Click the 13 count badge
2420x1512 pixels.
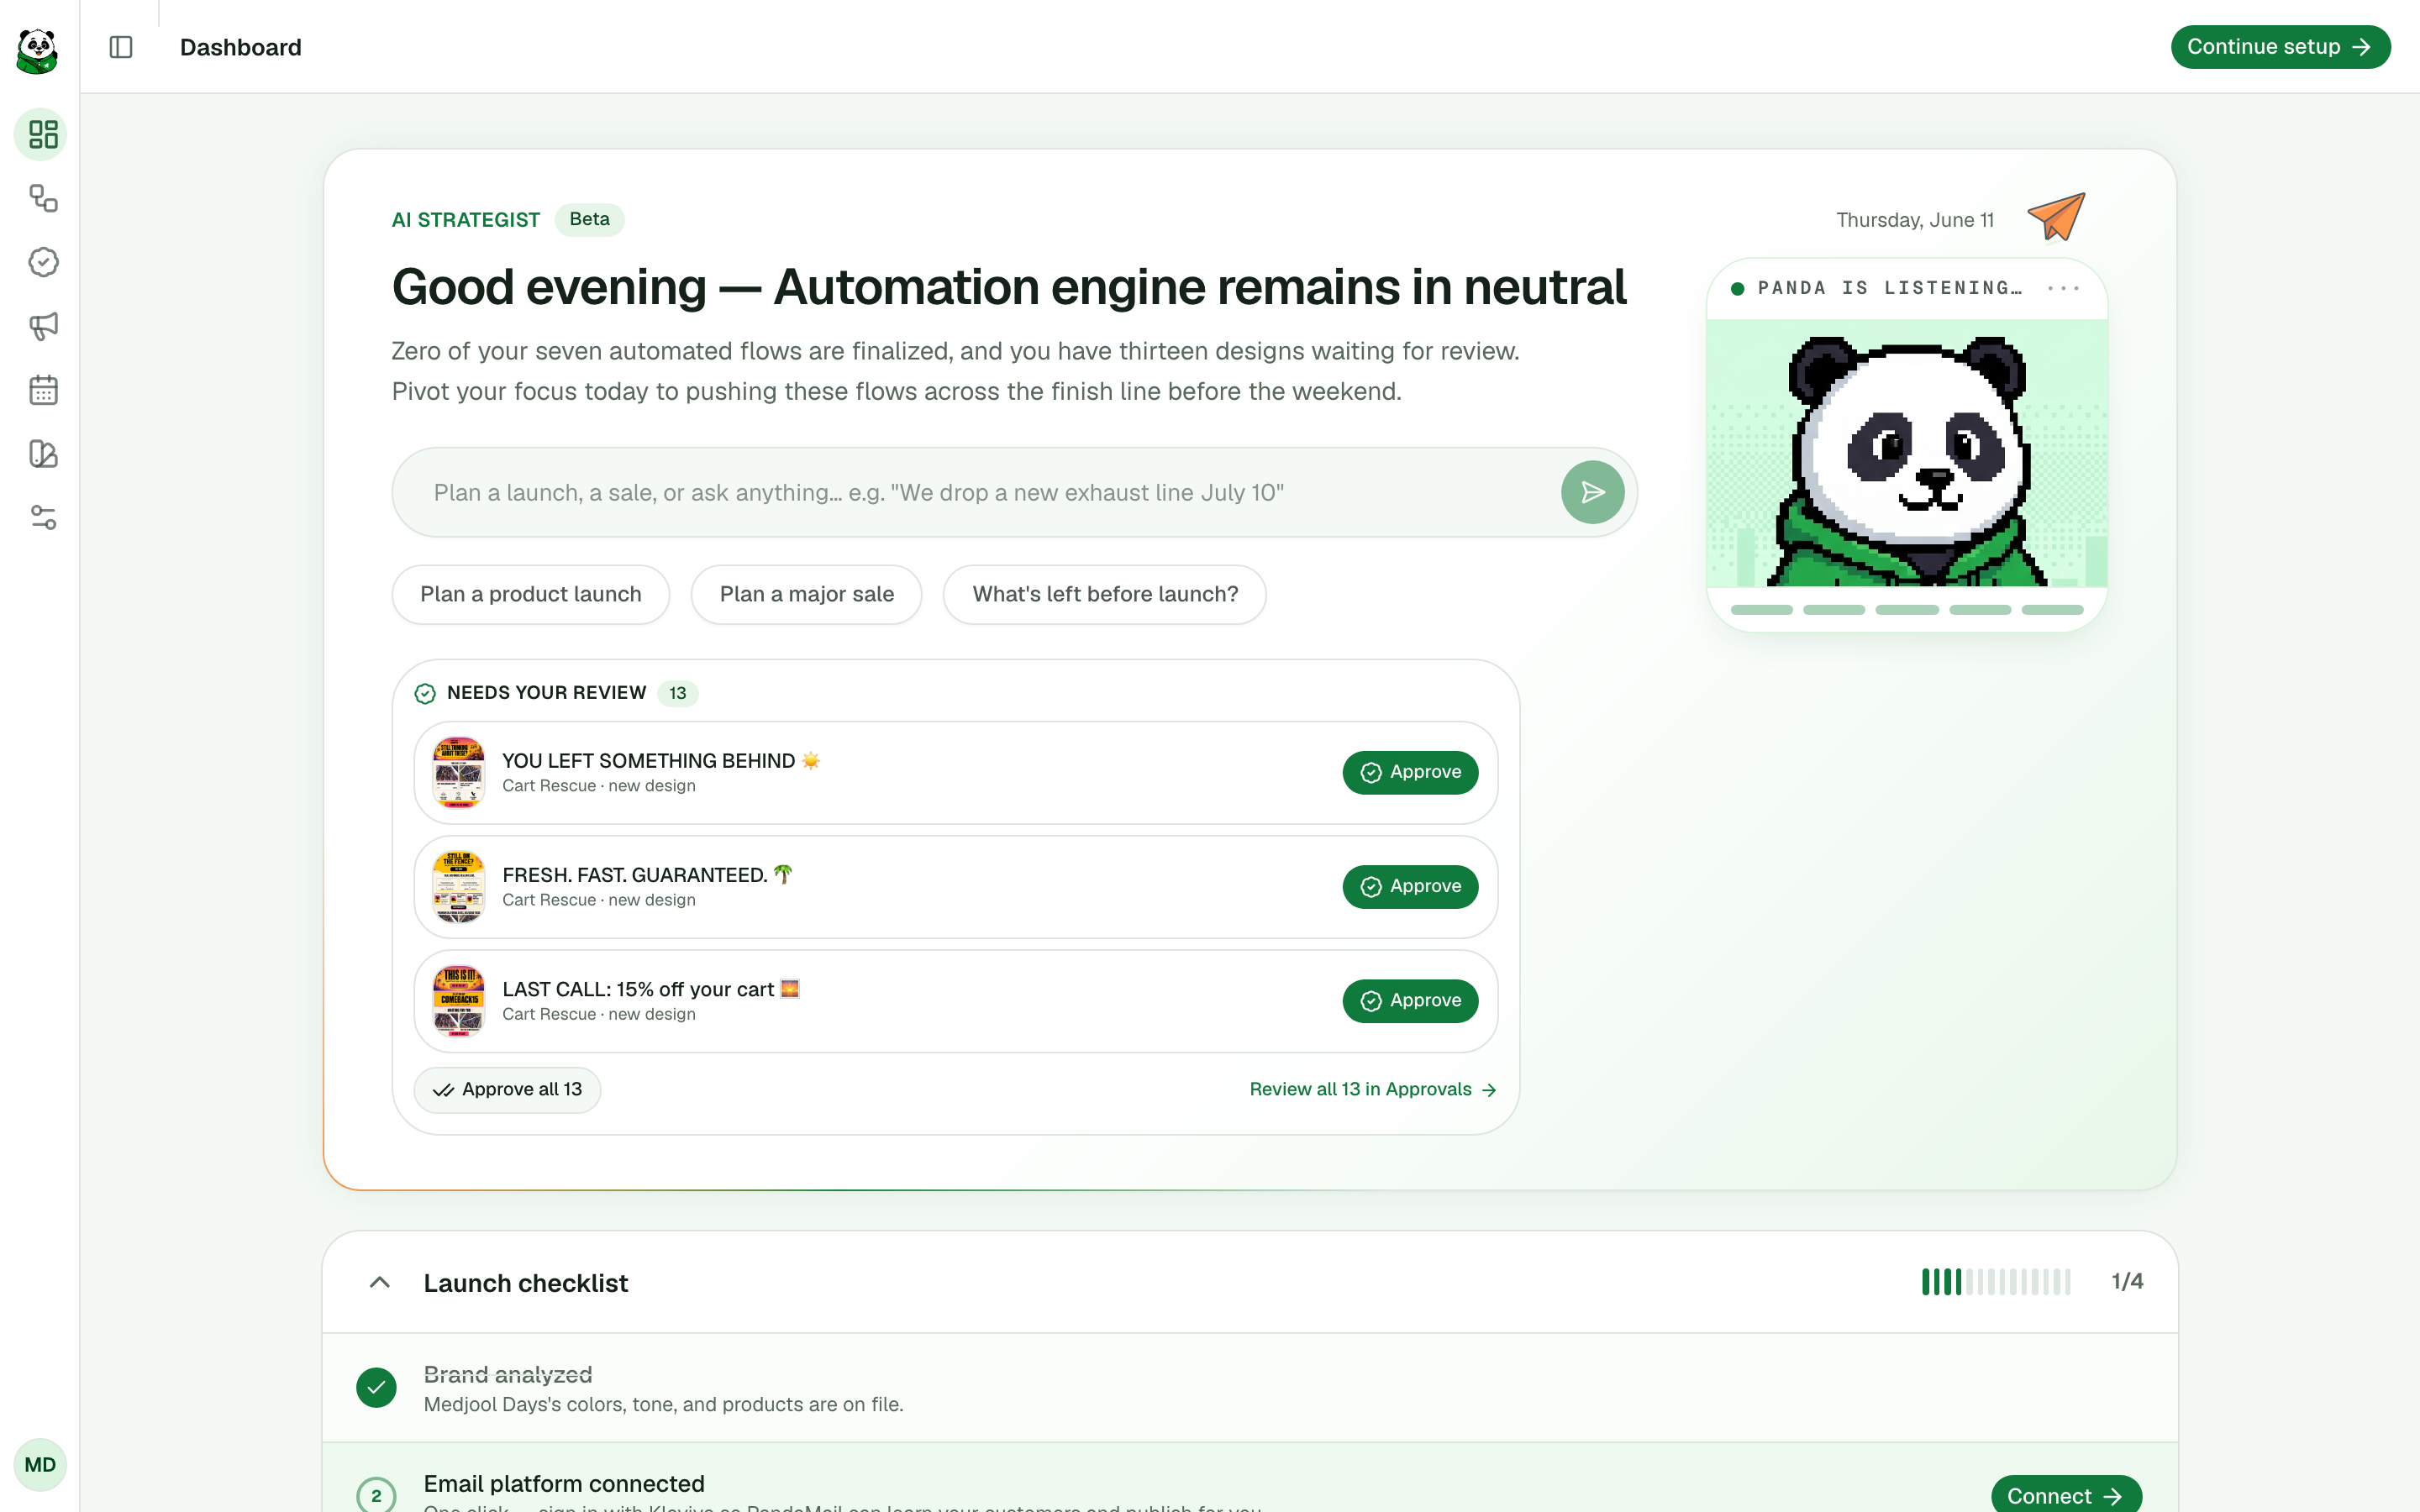[x=678, y=693]
